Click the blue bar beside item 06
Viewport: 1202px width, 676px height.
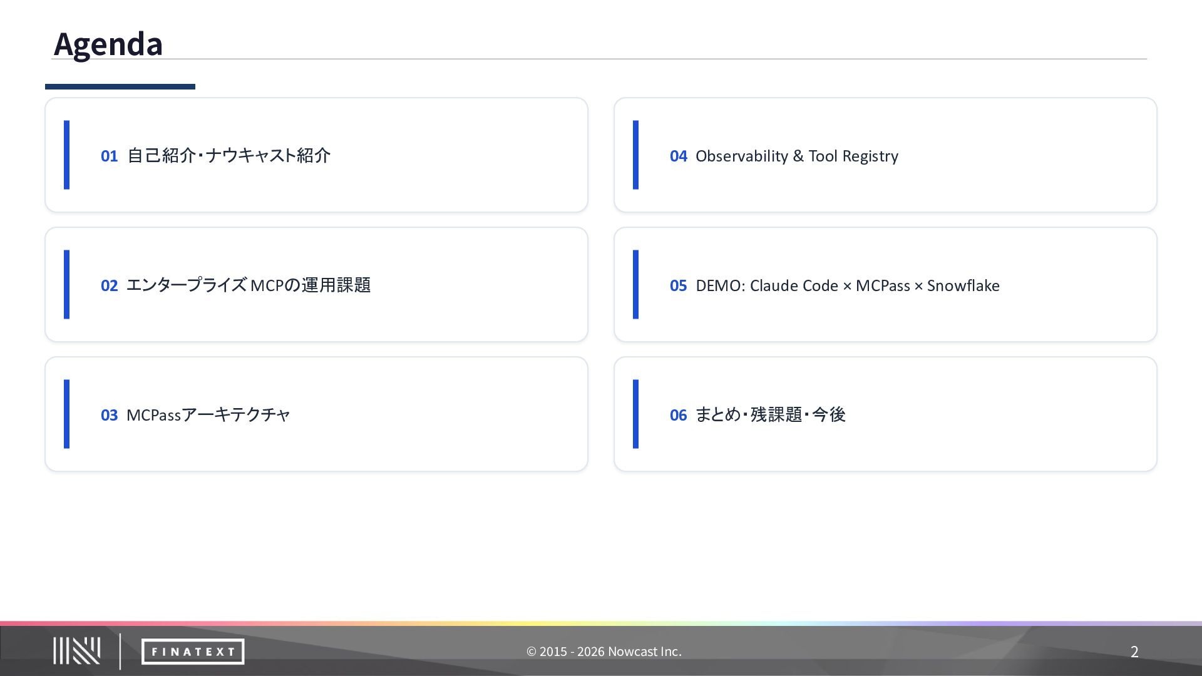pos(635,414)
